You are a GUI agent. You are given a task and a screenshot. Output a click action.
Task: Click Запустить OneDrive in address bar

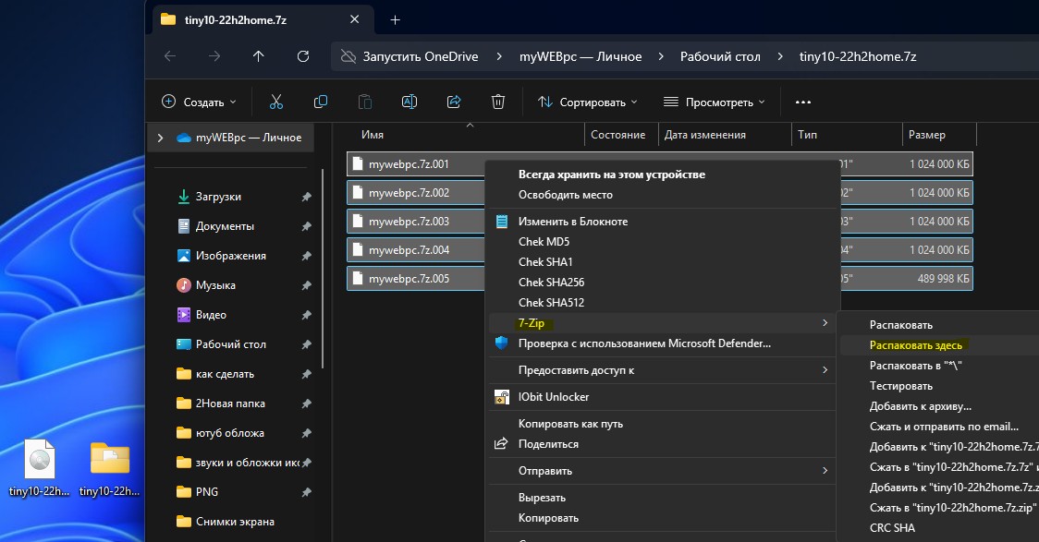(420, 56)
